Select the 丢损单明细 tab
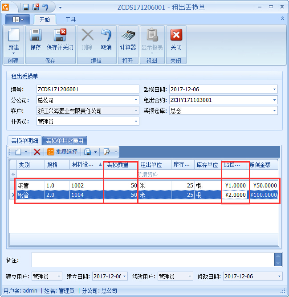This screenshot has width=289, height=297. tap(24, 141)
